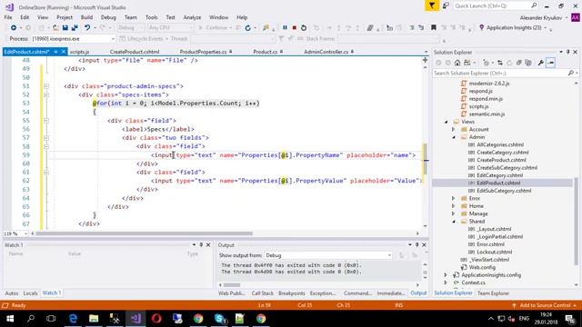Click Output panel horizontal scrollbar thumb
Image resolution: width=582 pixels, height=327 pixels.
232,285
